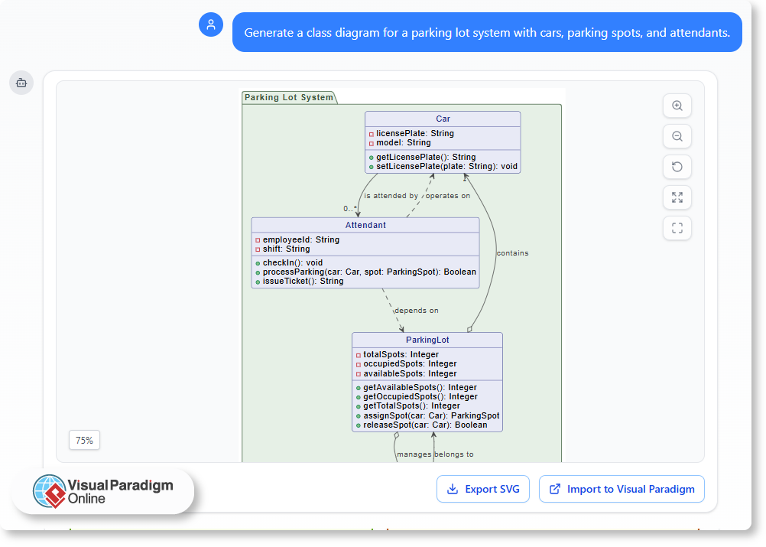
Task: Click the expand diagram arrows icon
Action: (x=677, y=197)
